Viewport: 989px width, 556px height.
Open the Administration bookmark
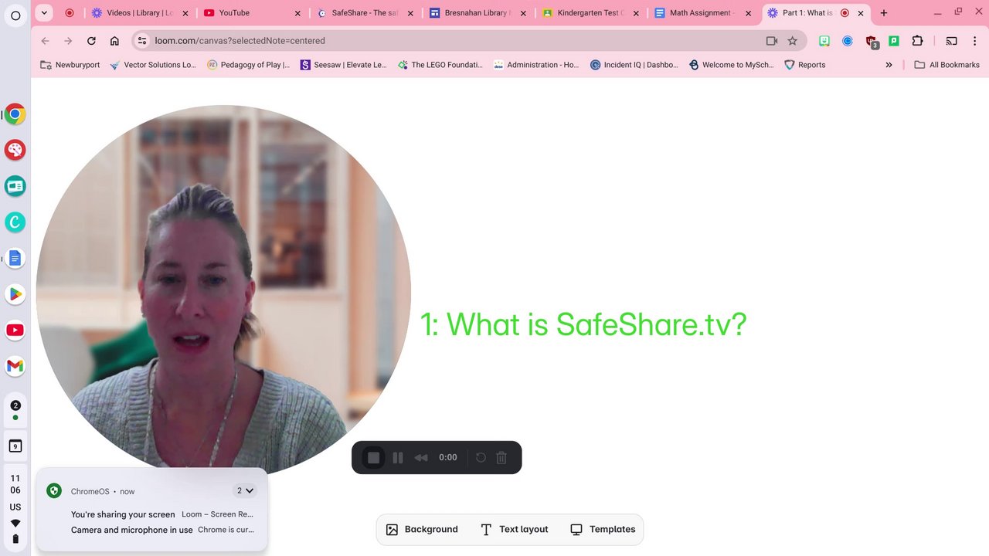click(536, 65)
